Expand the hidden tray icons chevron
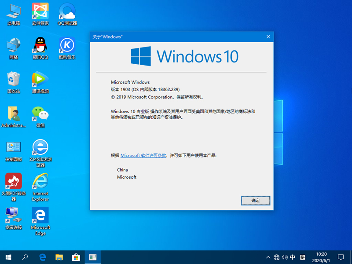This screenshot has width=352, height=264. (x=268, y=257)
